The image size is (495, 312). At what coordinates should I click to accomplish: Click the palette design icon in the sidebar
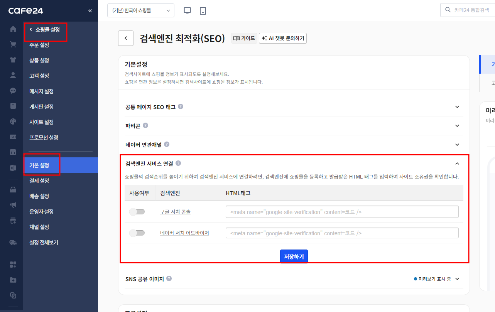pos(13,122)
